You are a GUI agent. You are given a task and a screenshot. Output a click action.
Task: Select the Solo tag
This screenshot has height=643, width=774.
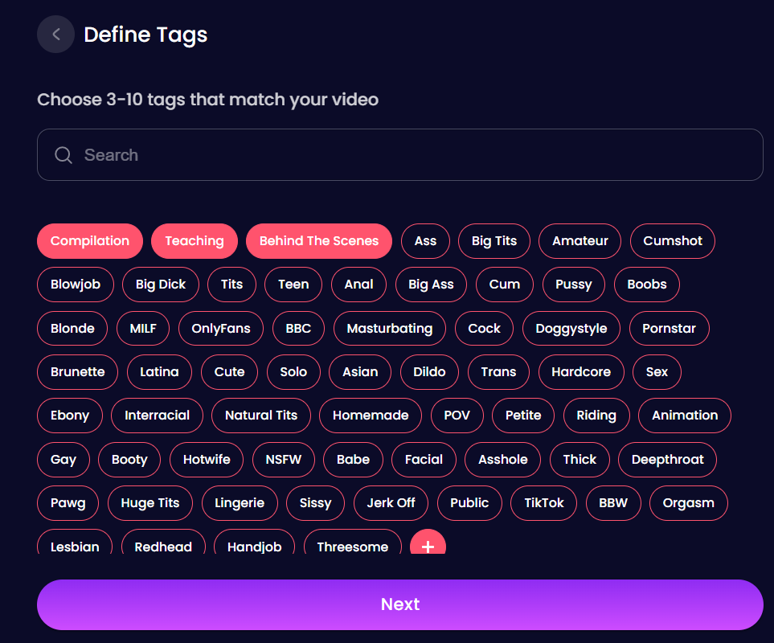point(293,372)
